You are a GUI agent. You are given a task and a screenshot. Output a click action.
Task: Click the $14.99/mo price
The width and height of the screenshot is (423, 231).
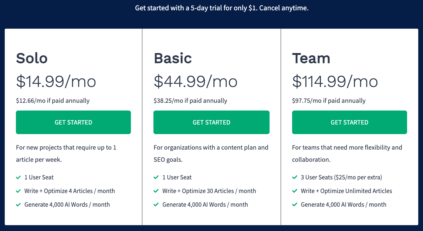[x=56, y=81]
